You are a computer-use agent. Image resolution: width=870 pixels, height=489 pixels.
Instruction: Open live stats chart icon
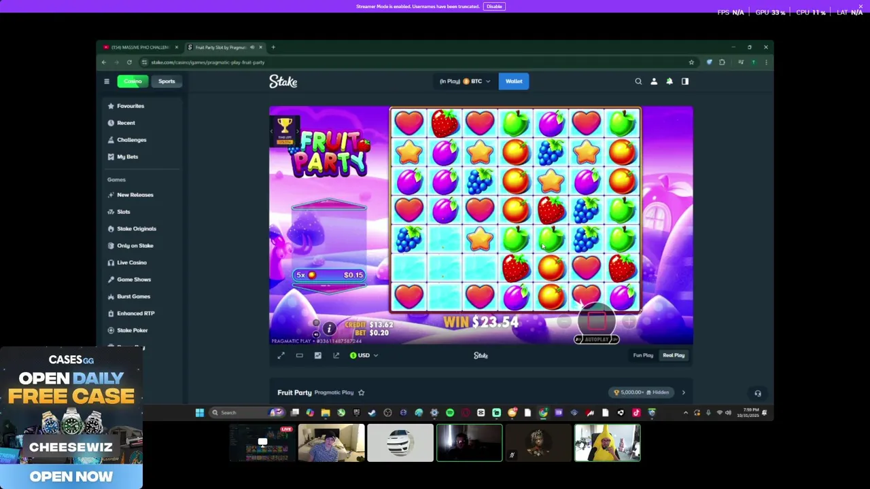point(318,355)
